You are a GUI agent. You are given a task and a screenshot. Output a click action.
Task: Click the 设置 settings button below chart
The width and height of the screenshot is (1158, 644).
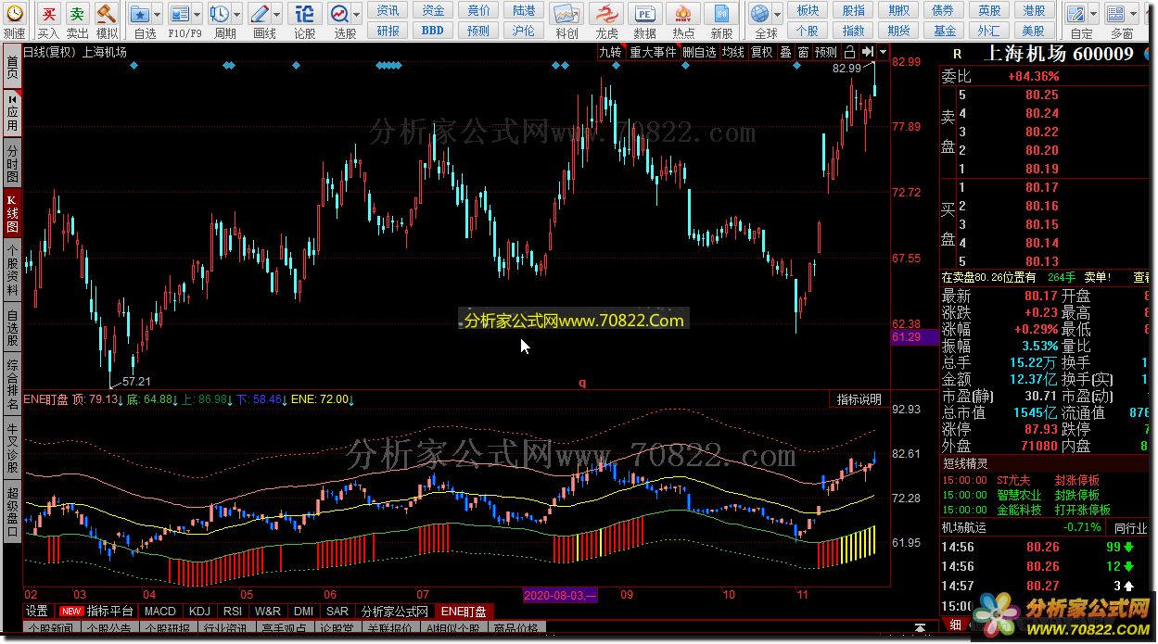pos(36,612)
